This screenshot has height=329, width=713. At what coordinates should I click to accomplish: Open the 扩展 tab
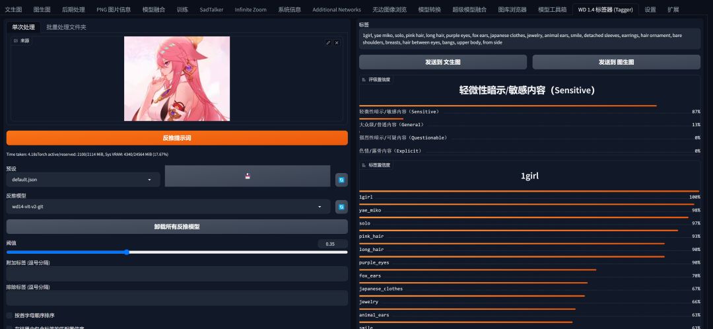[x=673, y=9]
